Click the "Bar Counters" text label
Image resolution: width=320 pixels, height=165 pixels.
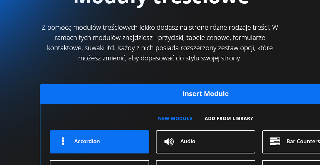click(303, 142)
